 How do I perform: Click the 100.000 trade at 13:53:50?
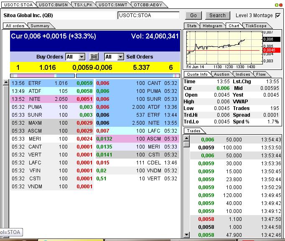tap(236, 147)
